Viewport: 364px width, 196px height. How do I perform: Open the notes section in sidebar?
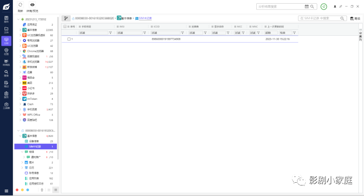6,84
